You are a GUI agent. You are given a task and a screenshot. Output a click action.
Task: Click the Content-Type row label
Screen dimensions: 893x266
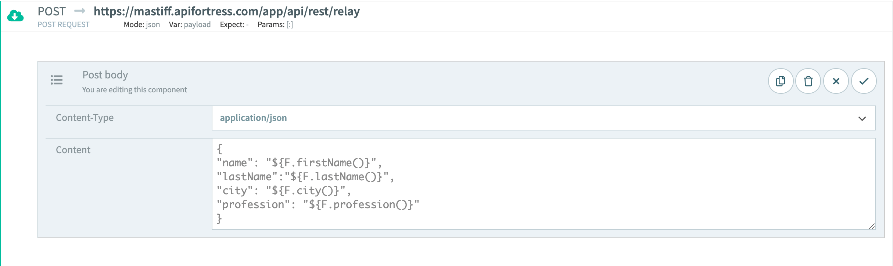85,118
